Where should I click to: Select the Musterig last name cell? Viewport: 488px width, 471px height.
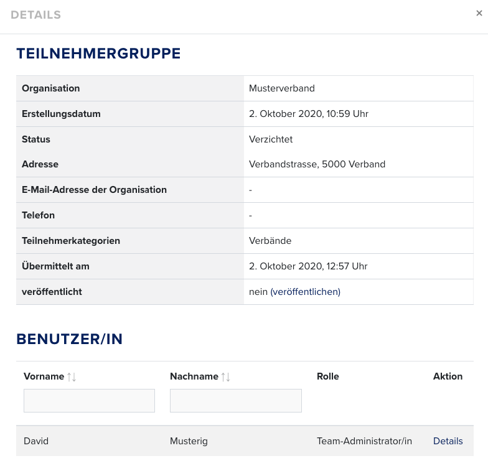[x=189, y=441]
